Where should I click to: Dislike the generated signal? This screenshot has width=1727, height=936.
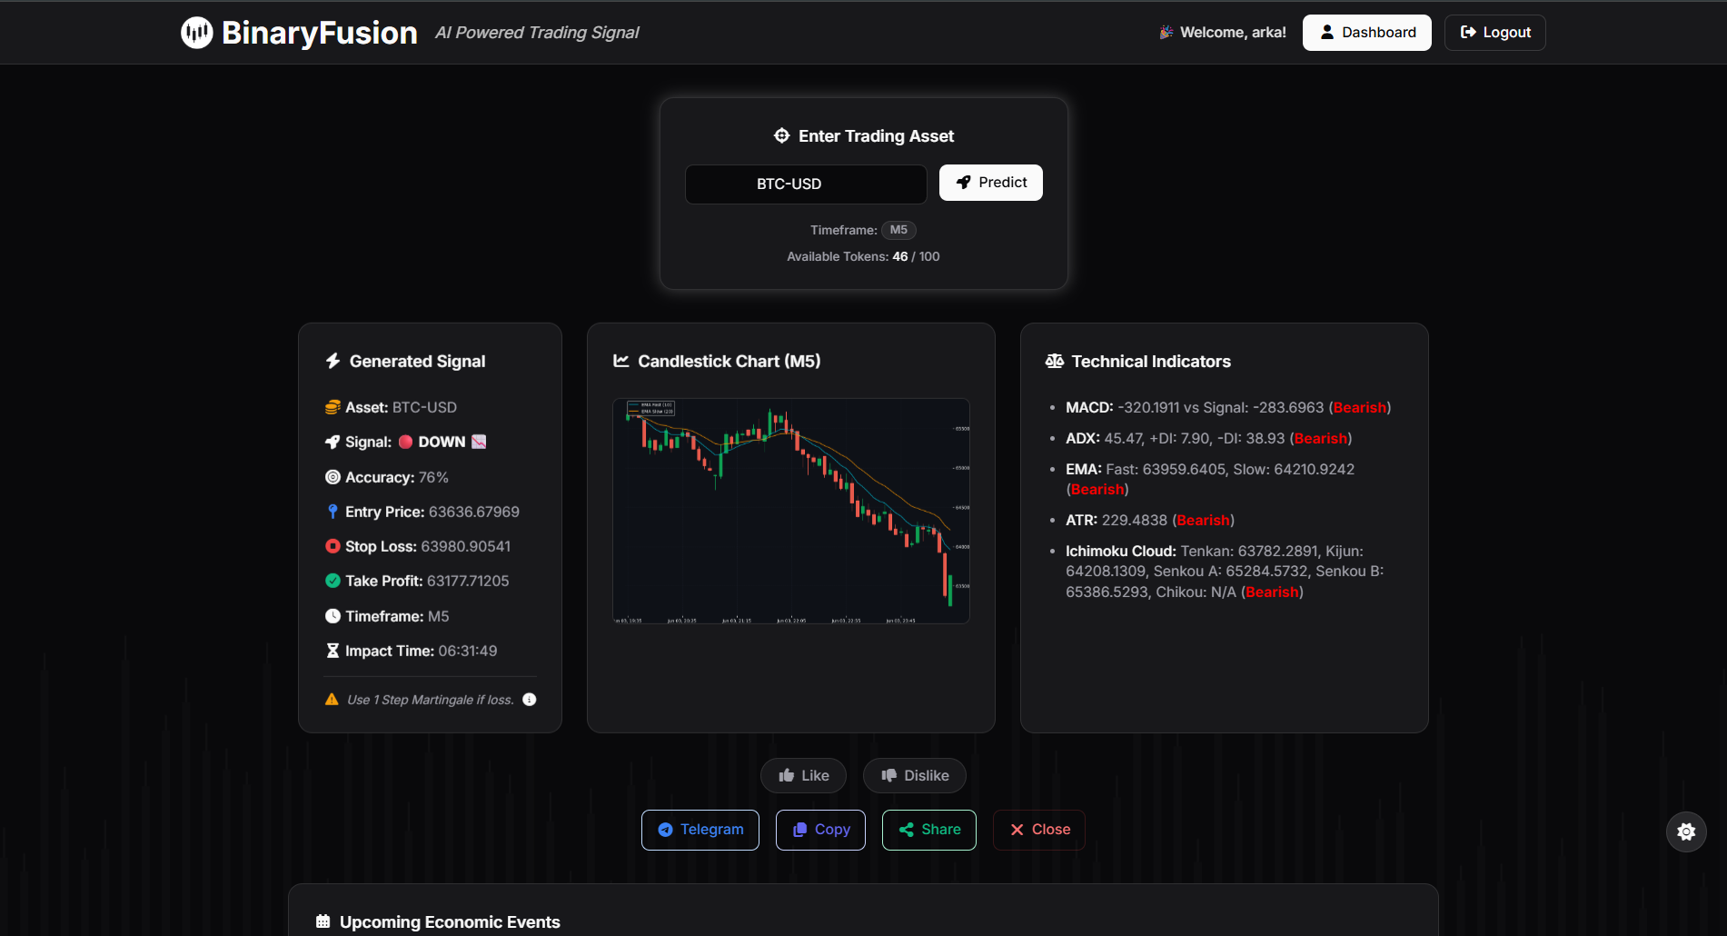[914, 776]
